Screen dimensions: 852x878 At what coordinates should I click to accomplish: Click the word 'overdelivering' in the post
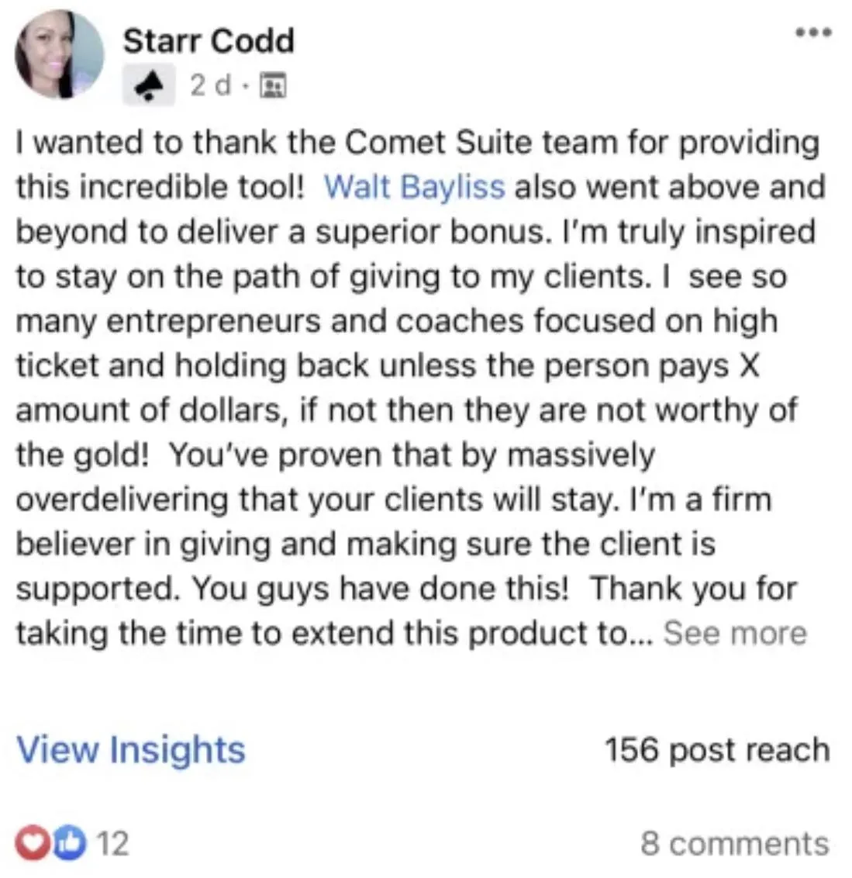(x=122, y=499)
